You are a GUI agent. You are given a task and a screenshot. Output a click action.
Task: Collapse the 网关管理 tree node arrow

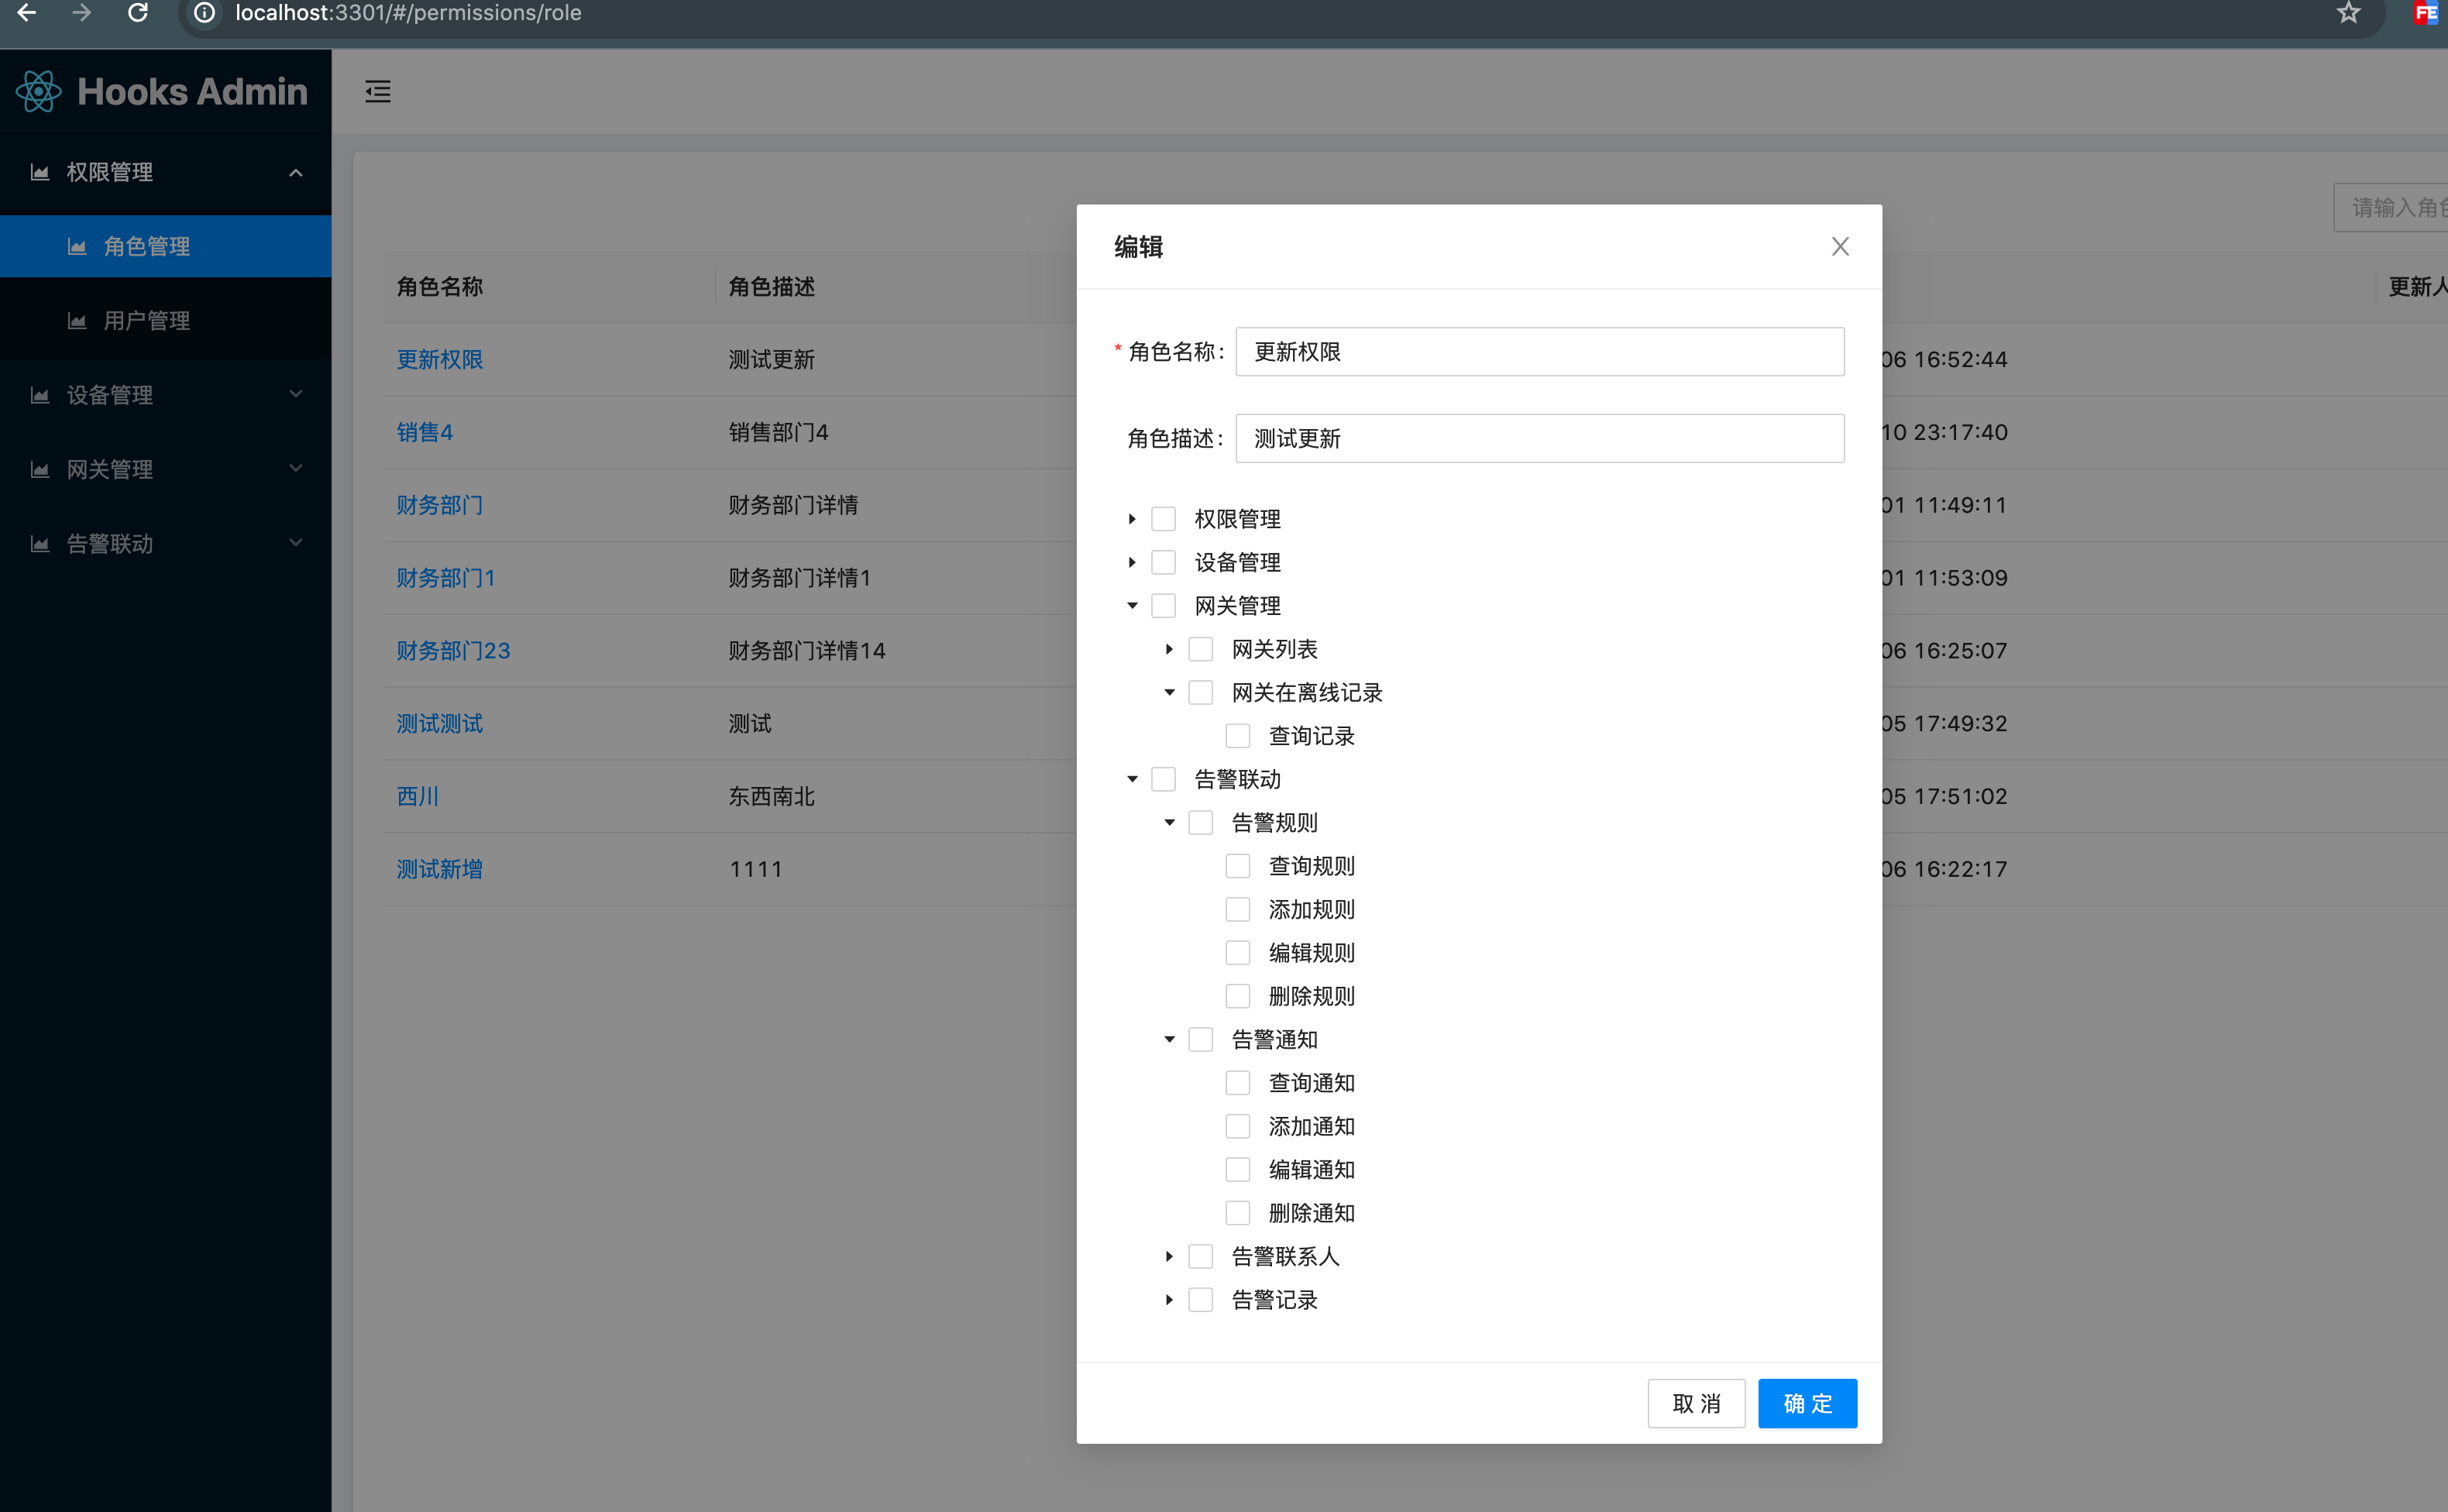[x=1132, y=606]
